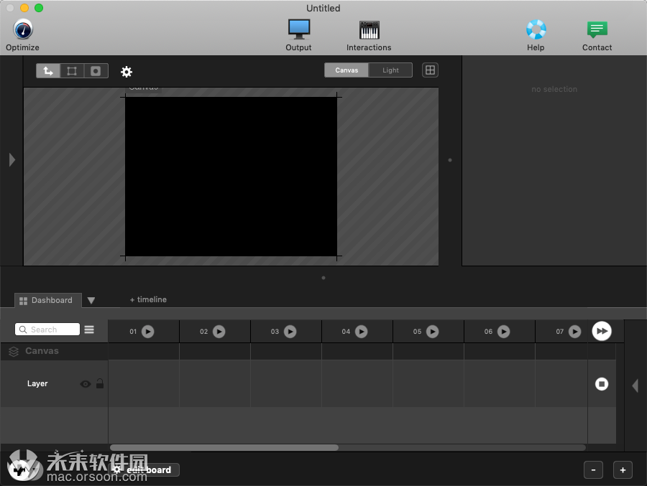647x486 pixels.
Task: Open canvas settings gear
Action: point(127,72)
